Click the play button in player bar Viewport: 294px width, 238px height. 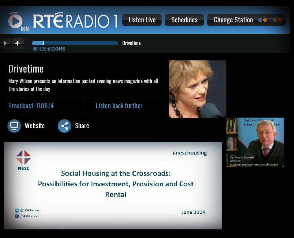click(x=6, y=44)
